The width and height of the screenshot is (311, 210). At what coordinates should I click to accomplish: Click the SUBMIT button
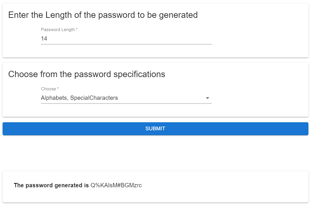click(x=155, y=129)
